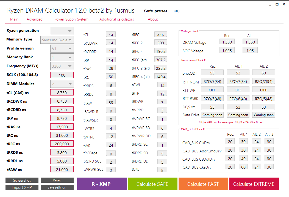
Task: Click the tRRDL ns input field
Action: coord(62,161)
